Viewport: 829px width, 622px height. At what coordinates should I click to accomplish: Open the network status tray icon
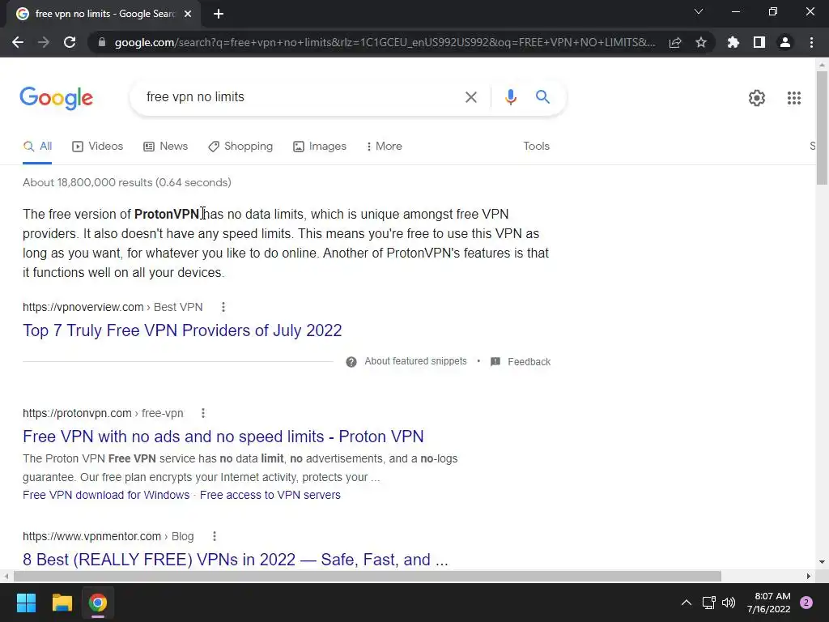point(708,603)
